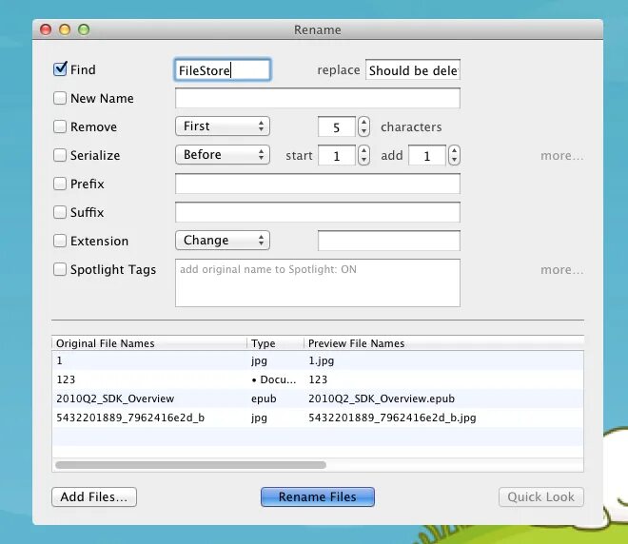628x544 pixels.
Task: Click the Quick Look button
Action: click(541, 496)
